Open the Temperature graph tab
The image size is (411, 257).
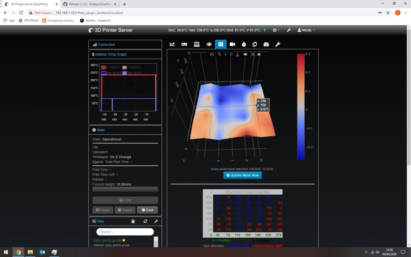tap(172, 44)
